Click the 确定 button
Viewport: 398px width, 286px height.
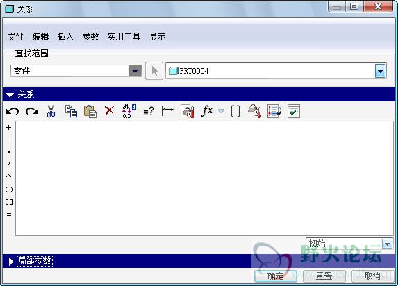pyautogui.click(x=276, y=276)
